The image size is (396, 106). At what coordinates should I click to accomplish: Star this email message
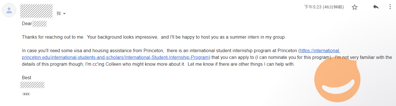pyautogui.click(x=354, y=7)
